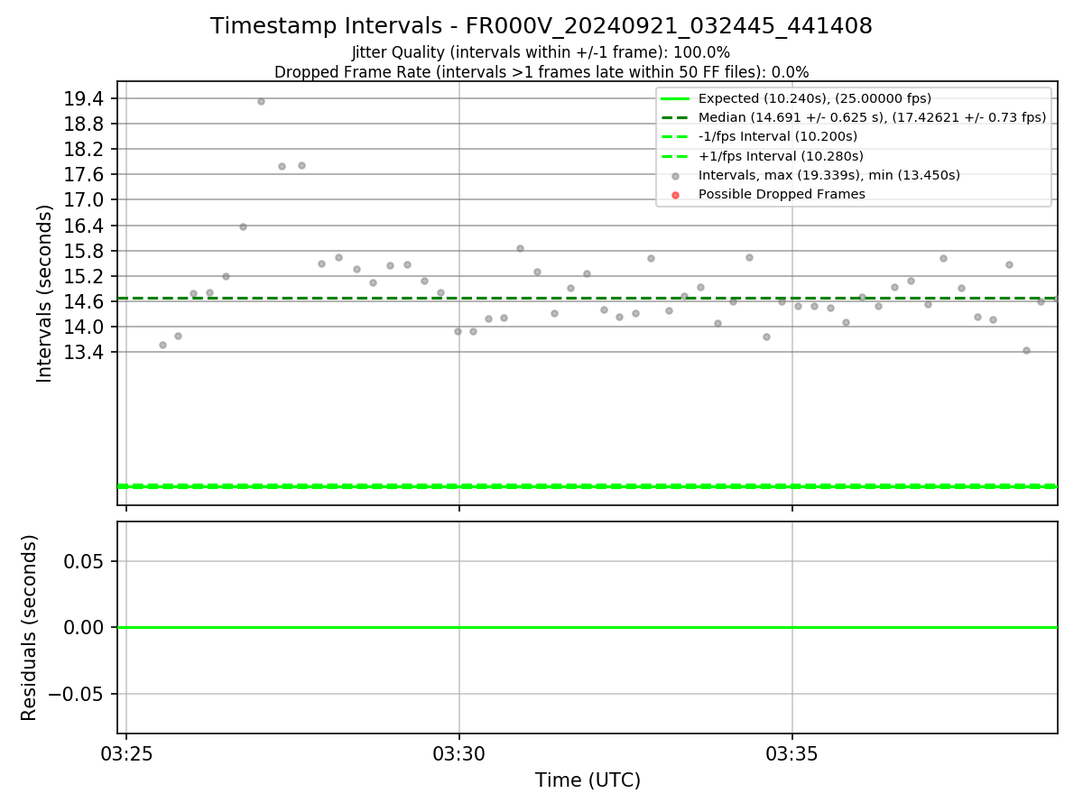
Task: Click legend entry starting with 'Median (14.691'
Action: [x=872, y=117]
